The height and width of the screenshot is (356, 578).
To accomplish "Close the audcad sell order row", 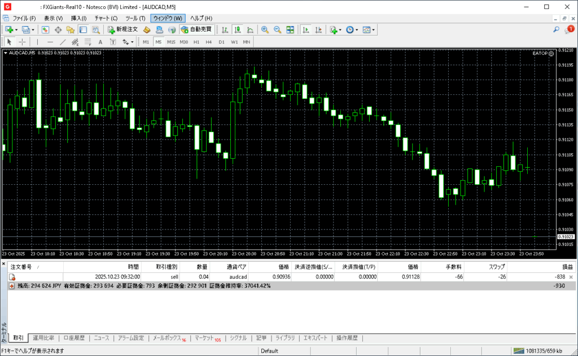I will pyautogui.click(x=571, y=277).
